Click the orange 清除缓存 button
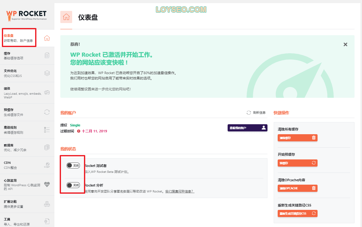 coord(297,138)
